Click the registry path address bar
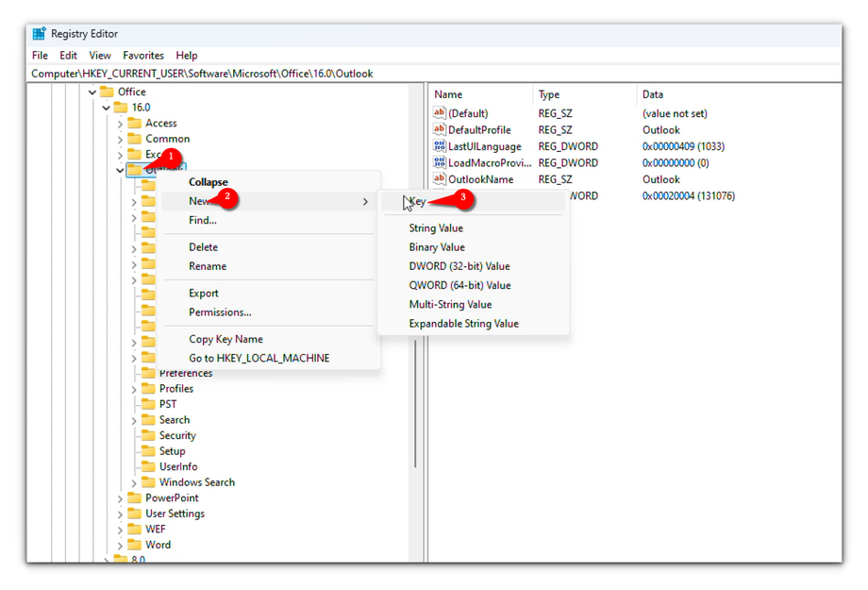This screenshot has height=590, width=868. point(435,74)
